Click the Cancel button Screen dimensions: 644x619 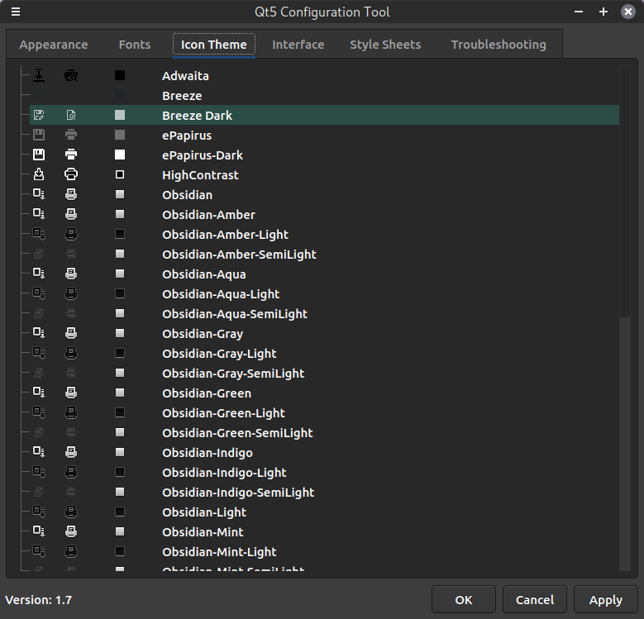click(x=535, y=600)
